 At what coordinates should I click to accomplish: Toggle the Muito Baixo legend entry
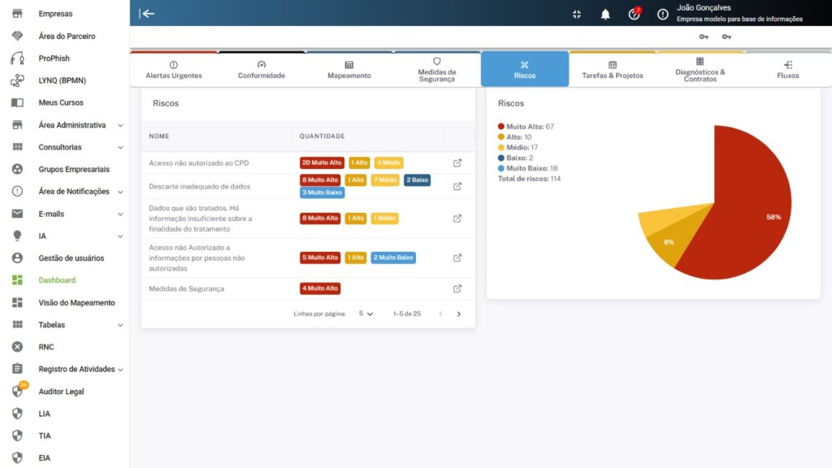[x=526, y=167]
